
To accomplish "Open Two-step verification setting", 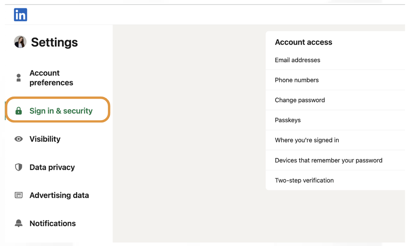I will tap(335, 180).
